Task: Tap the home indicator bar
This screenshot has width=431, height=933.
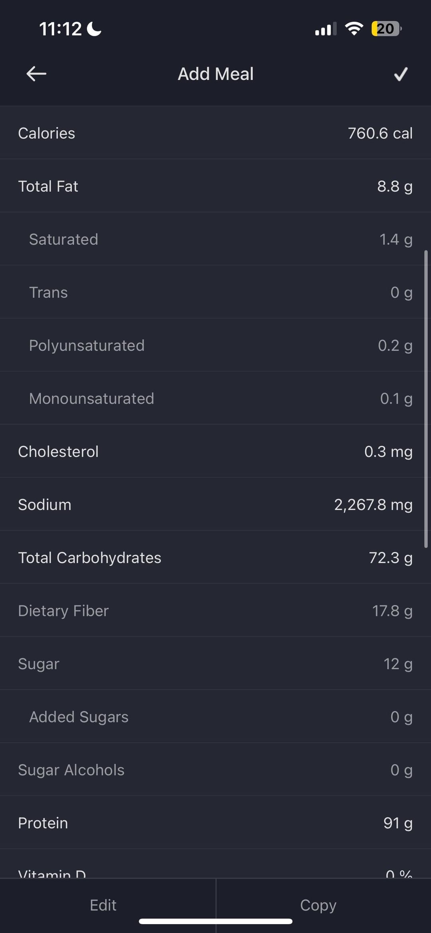Action: coord(215,921)
